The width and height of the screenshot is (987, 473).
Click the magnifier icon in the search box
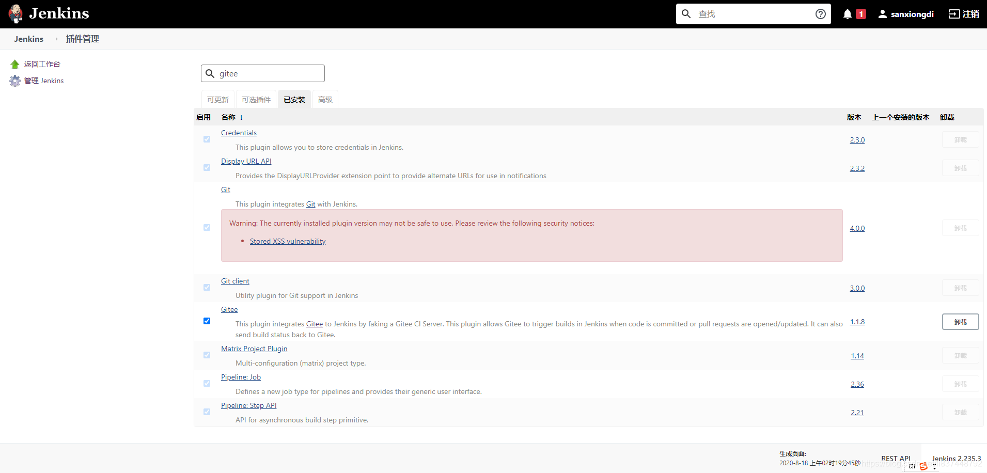point(686,13)
